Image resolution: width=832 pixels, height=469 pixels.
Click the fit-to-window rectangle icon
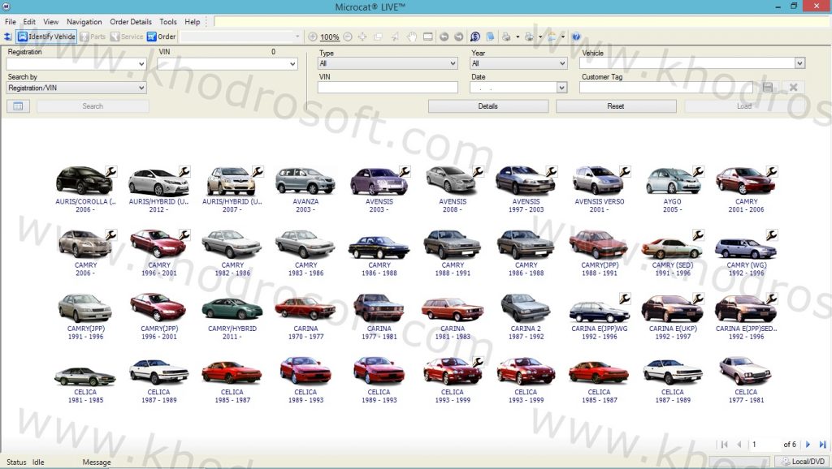click(x=427, y=37)
